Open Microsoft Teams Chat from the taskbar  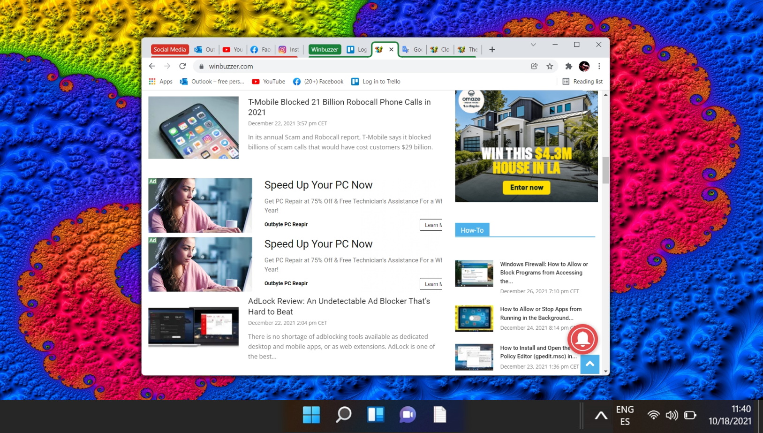(407, 415)
